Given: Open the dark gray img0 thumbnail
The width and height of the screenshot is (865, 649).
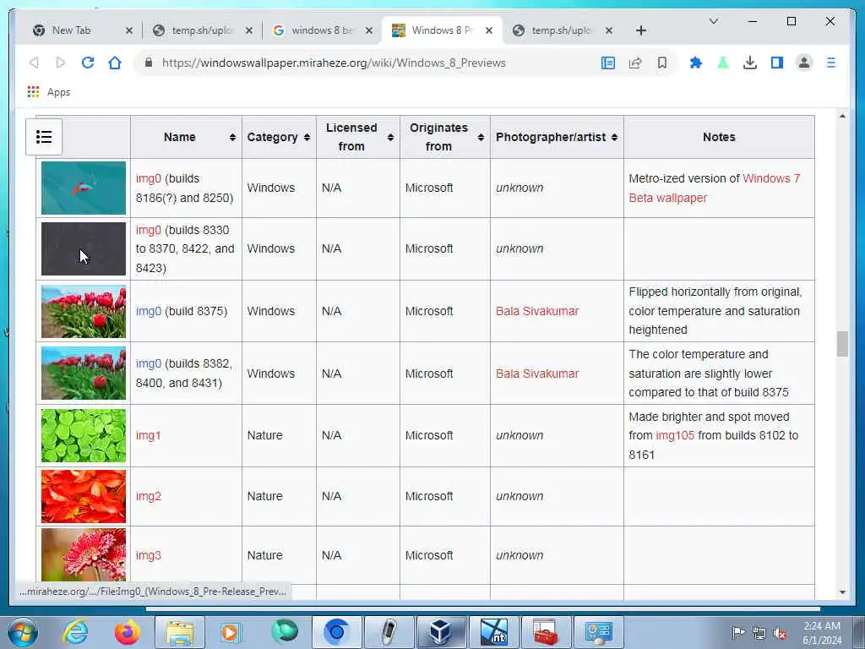Looking at the screenshot, I should pyautogui.click(x=84, y=249).
